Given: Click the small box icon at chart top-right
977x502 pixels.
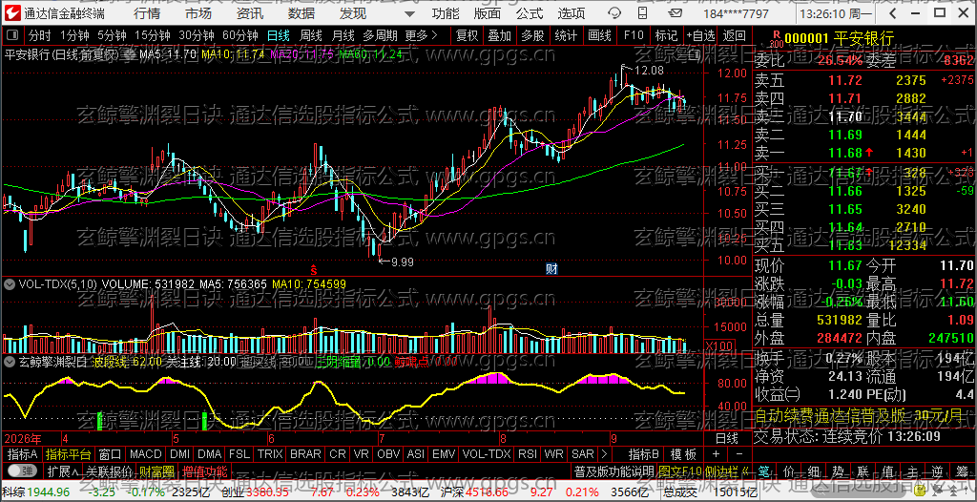Looking at the screenshot, I should [x=695, y=55].
